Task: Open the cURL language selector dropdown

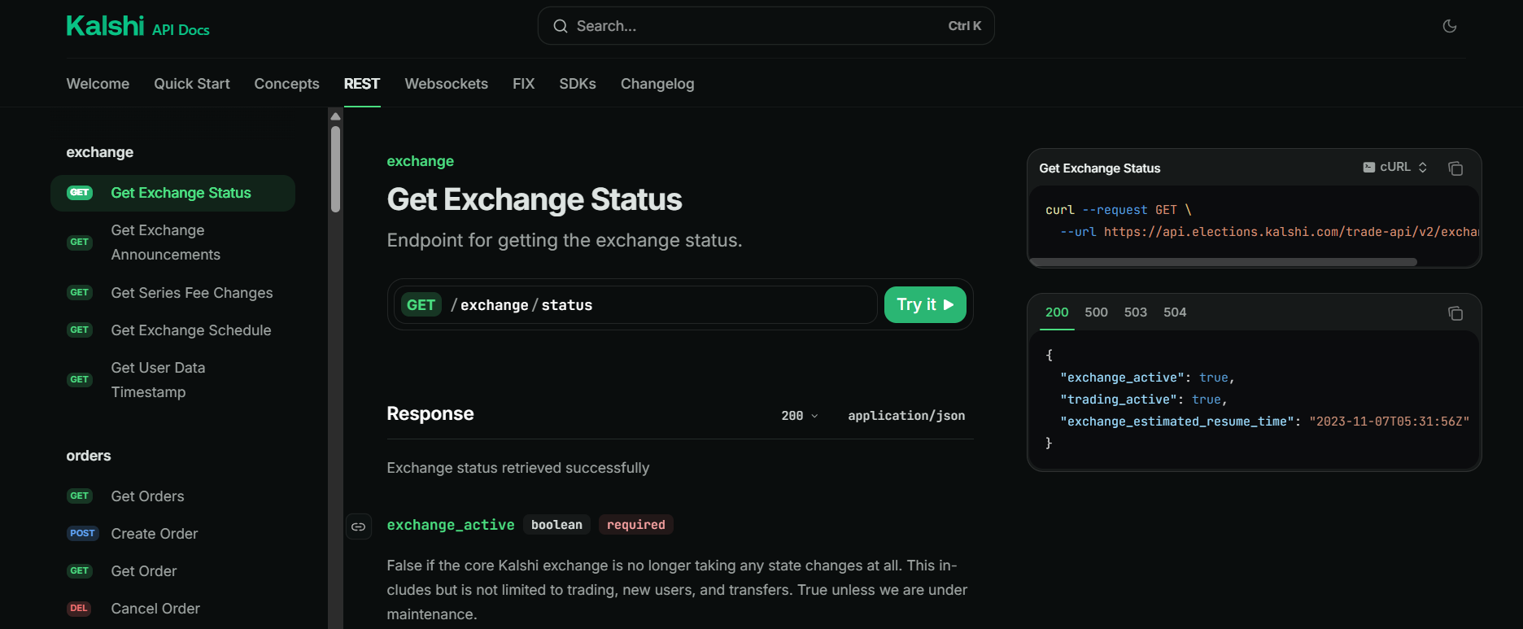Action: (1394, 168)
